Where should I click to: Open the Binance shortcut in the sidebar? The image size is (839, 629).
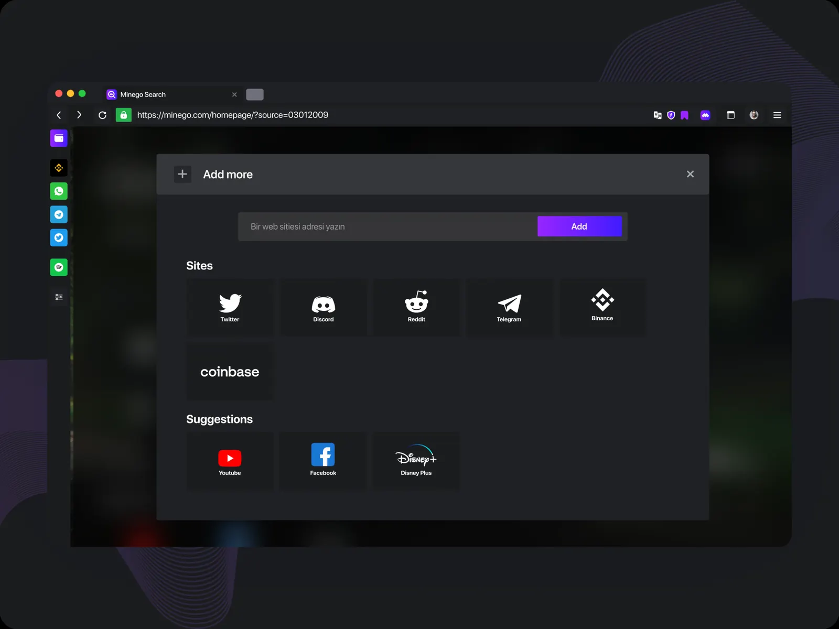click(x=59, y=168)
